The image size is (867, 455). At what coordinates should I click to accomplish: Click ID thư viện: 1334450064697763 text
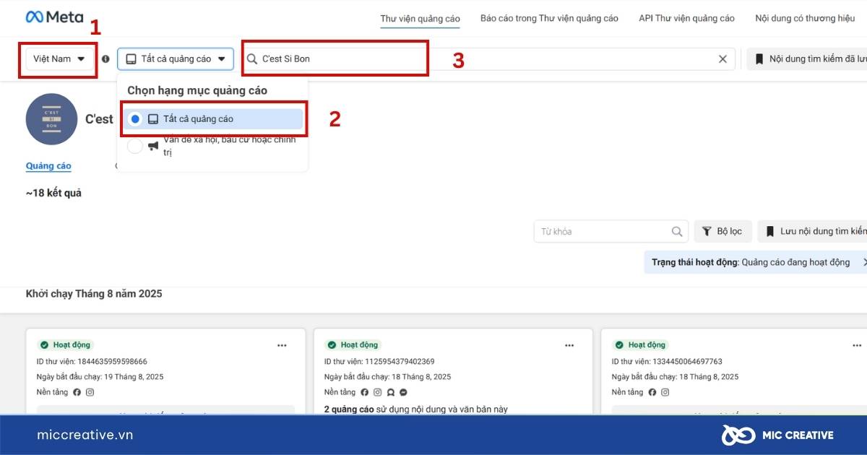tap(667, 362)
